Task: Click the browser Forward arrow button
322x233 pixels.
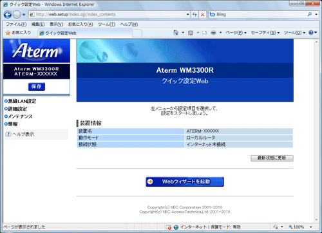Action: pyautogui.click(x=17, y=15)
